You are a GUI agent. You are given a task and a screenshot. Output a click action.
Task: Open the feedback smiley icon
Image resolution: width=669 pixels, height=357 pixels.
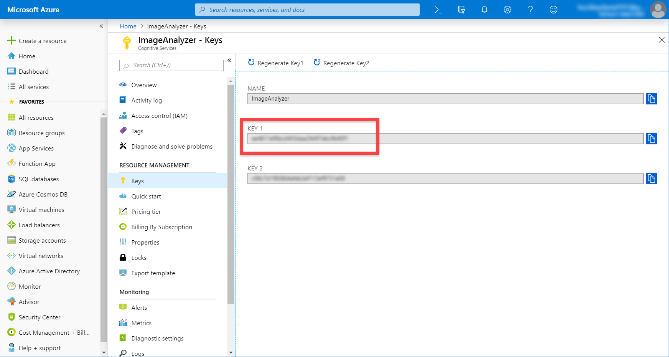coord(554,10)
